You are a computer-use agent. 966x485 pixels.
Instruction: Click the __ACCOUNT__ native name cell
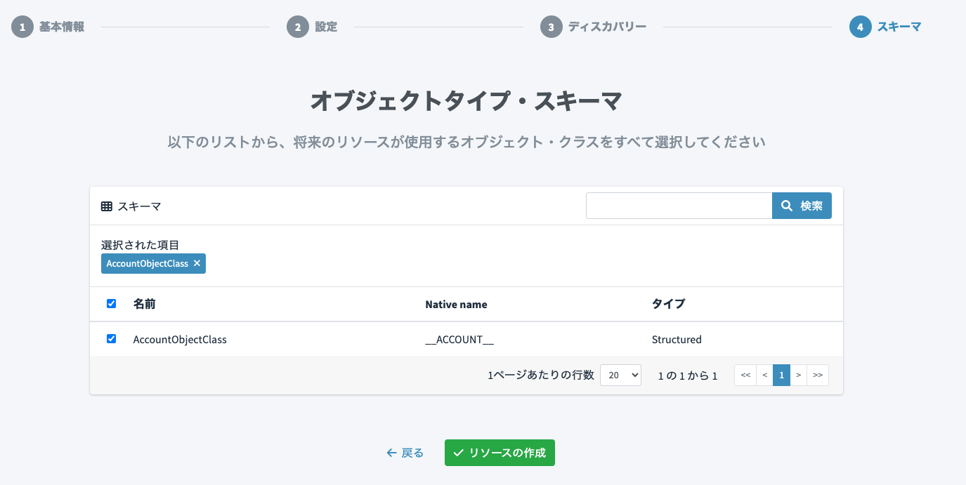tap(459, 339)
